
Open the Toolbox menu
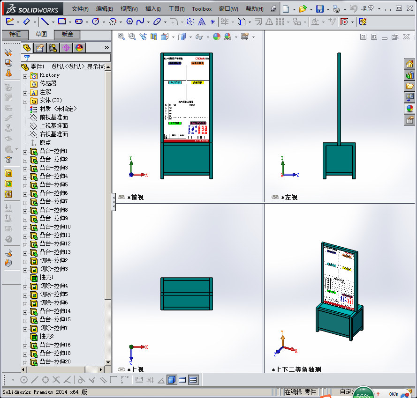click(x=202, y=9)
